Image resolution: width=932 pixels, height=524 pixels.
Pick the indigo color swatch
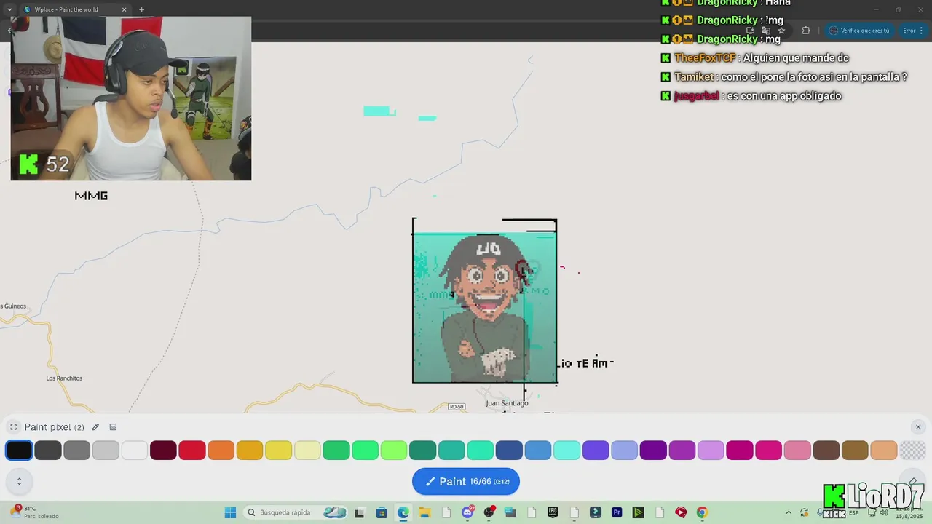[596, 450]
